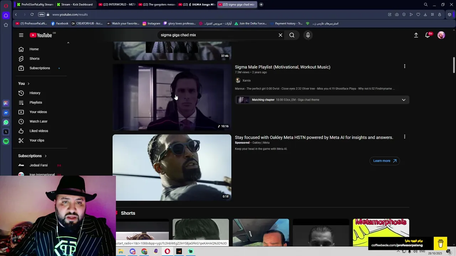456x256 pixels.
Task: Open Opera sidebar Messenger icon
Action: point(6,113)
